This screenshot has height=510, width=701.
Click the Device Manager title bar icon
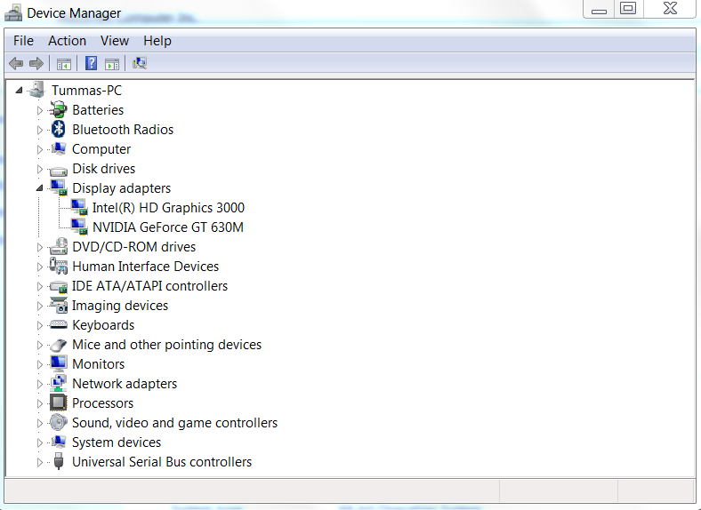(x=13, y=13)
